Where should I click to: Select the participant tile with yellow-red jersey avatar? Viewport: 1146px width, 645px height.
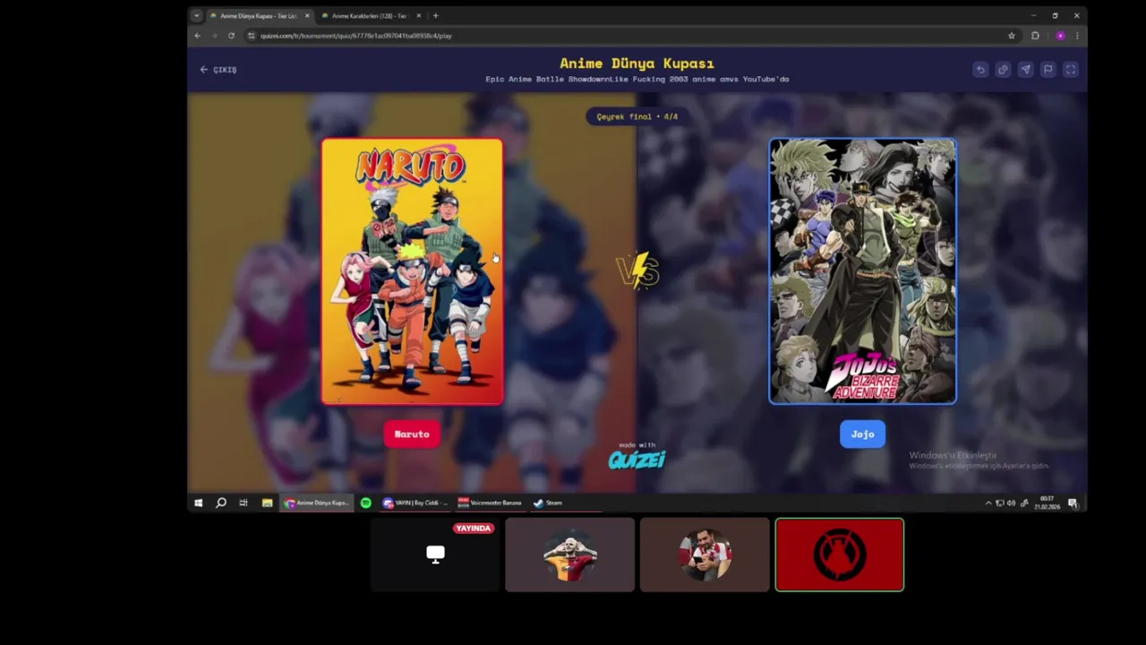570,555
